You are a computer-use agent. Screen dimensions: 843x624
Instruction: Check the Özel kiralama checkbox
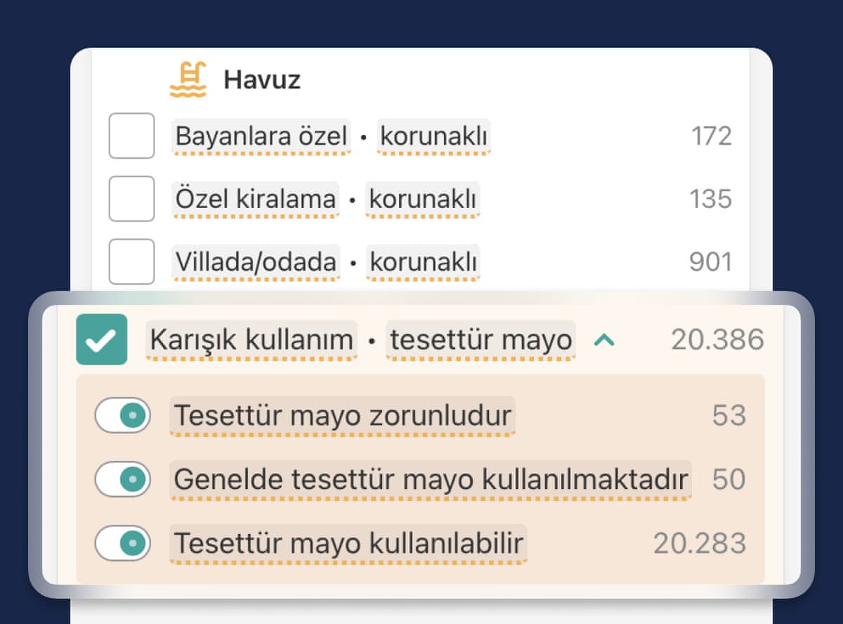tap(131, 199)
